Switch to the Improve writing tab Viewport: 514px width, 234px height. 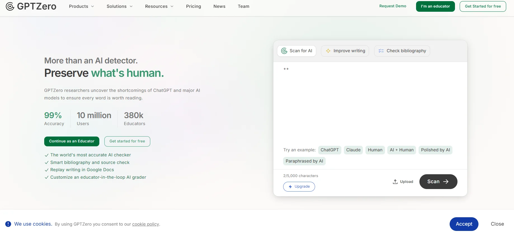345,51
